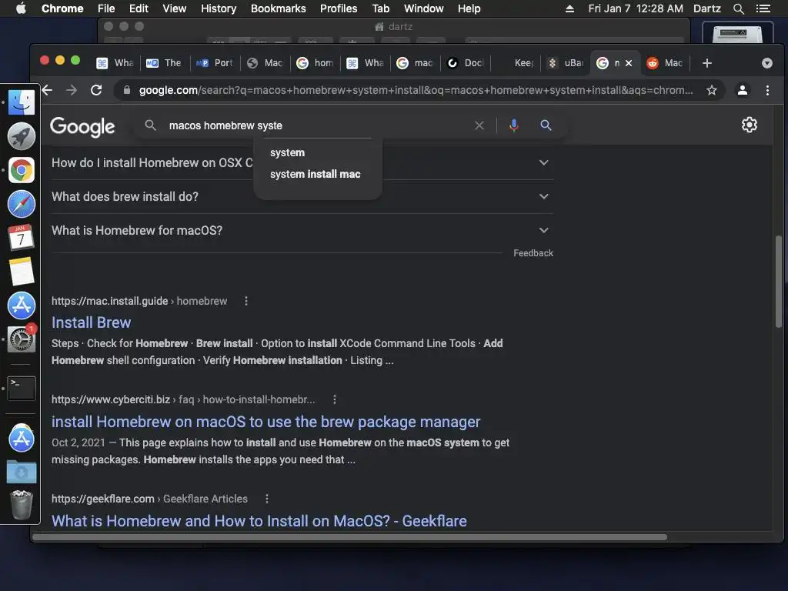This screenshot has width=788, height=591.
Task: Open the Edit menu
Action: pos(139,8)
